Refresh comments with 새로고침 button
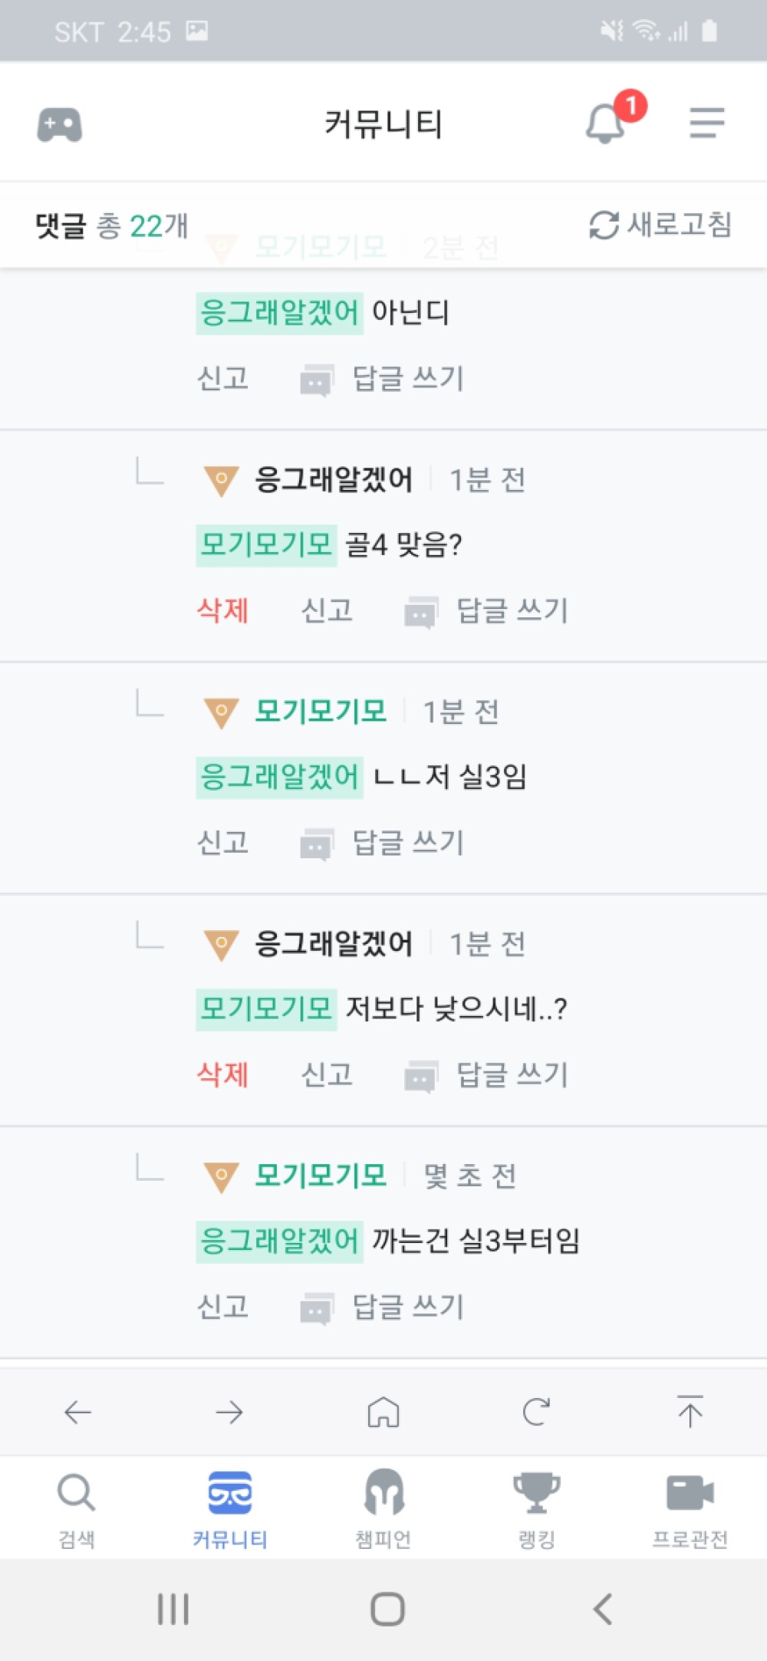The width and height of the screenshot is (767, 1661). pyautogui.click(x=660, y=225)
